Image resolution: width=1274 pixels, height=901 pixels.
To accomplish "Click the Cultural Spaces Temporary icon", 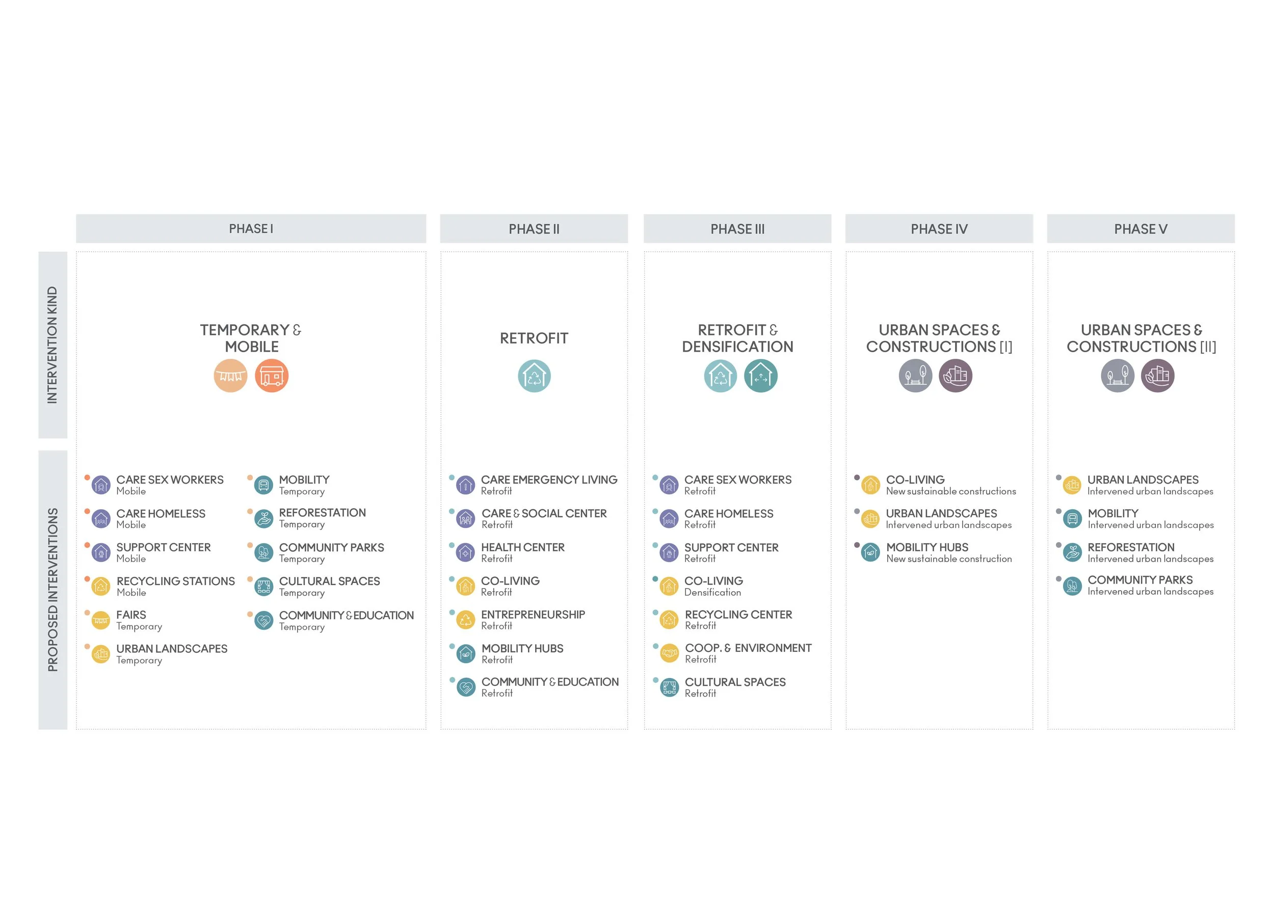I will click(x=263, y=587).
